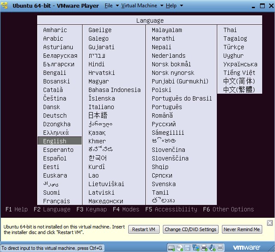This screenshot has width=275, height=252.
Task: Click the network adapter status icon
Action: pos(196,248)
